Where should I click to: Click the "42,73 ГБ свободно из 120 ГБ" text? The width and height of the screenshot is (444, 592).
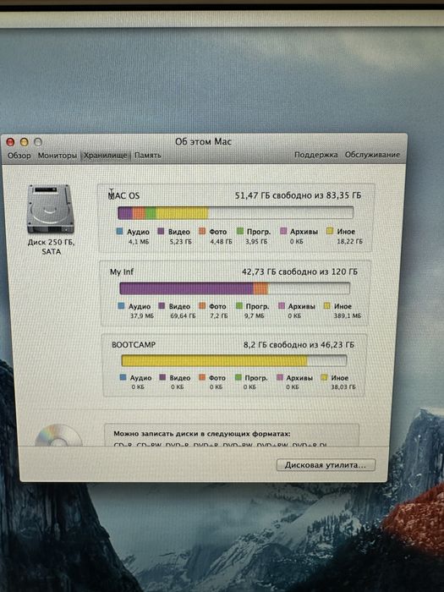coord(299,271)
